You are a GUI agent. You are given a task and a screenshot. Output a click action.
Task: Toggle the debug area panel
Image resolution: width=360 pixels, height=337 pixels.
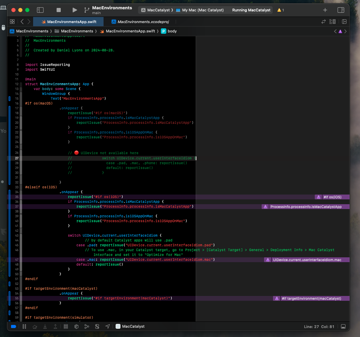343,327
